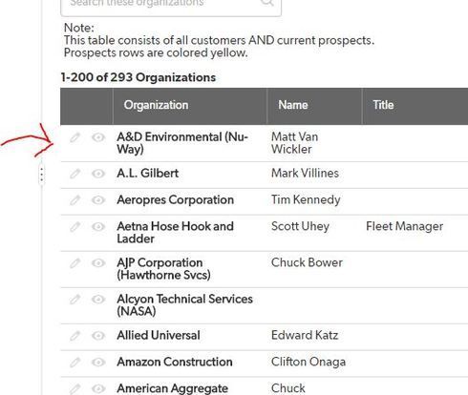Click contact name Matt Van Wickler

pos(294,143)
